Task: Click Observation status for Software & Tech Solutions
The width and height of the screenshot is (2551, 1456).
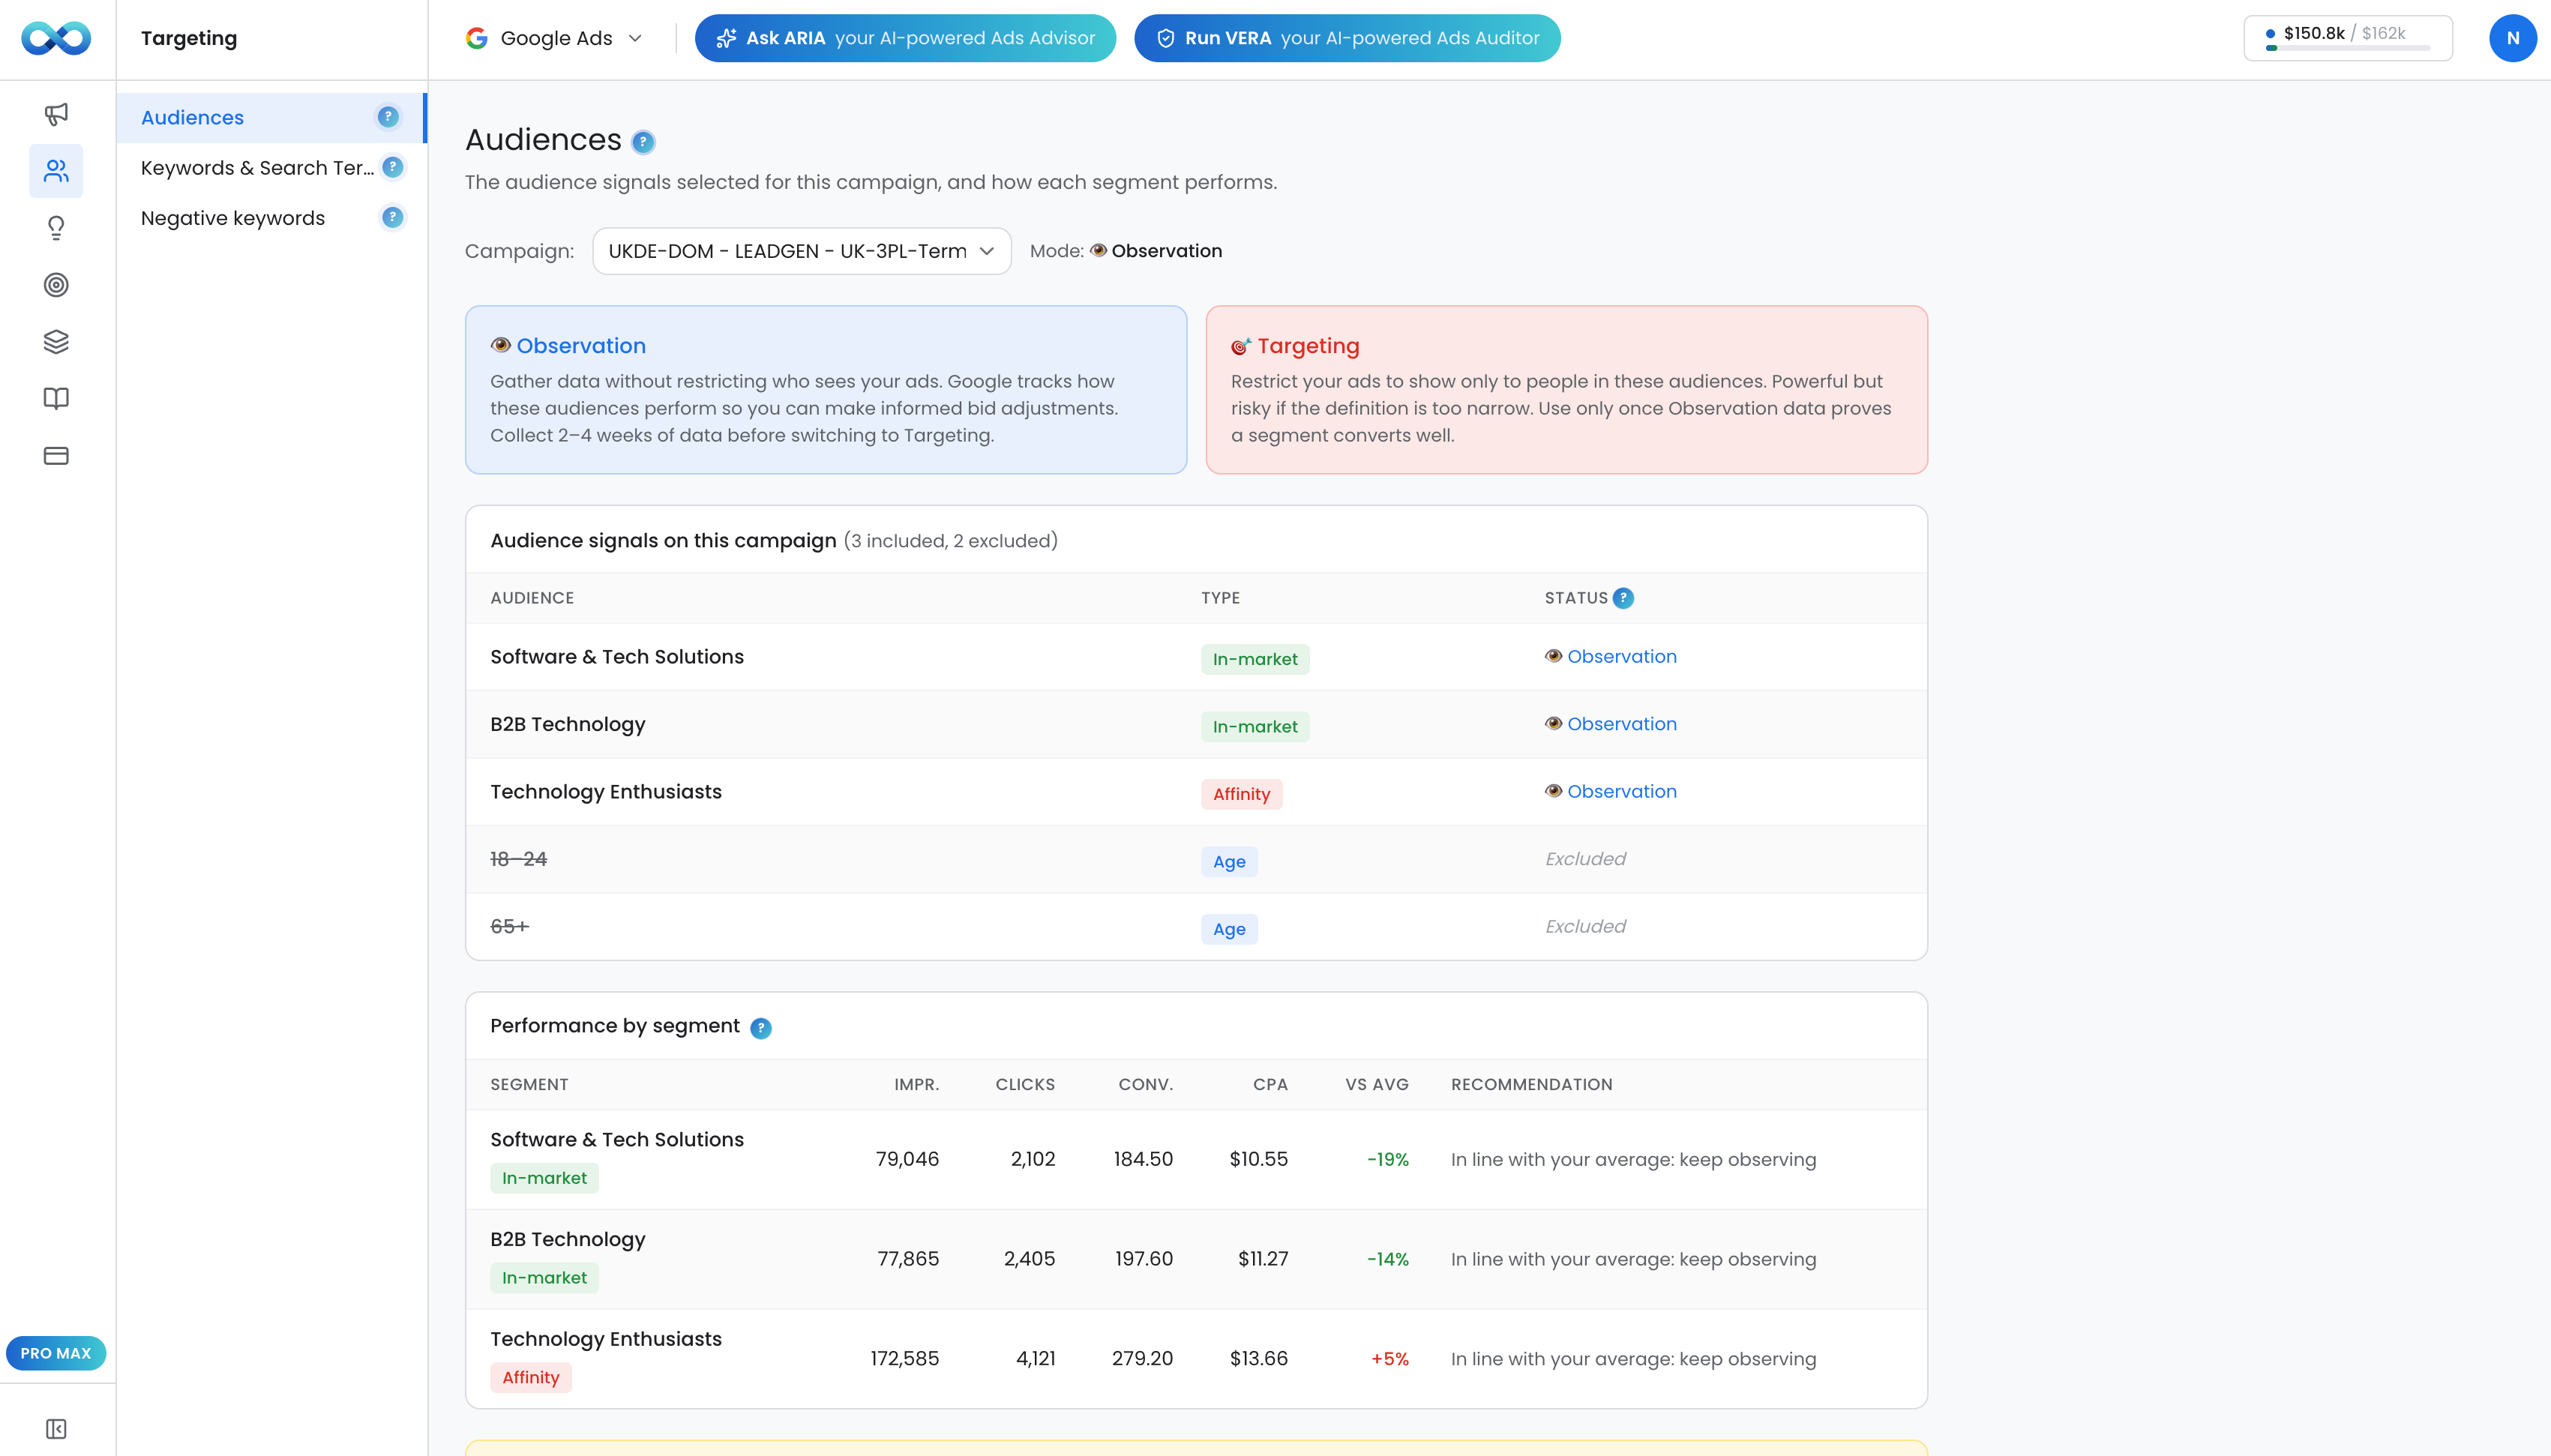Action: tap(1610, 657)
